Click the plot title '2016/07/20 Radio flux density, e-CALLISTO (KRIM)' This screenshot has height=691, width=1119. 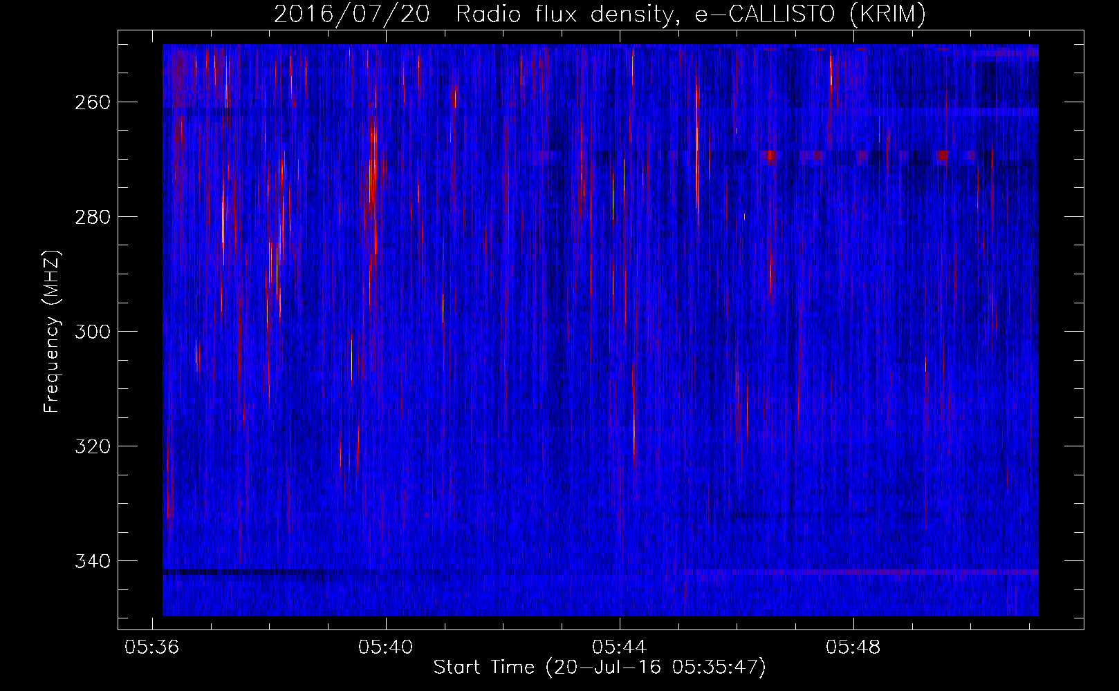pyautogui.click(x=600, y=15)
